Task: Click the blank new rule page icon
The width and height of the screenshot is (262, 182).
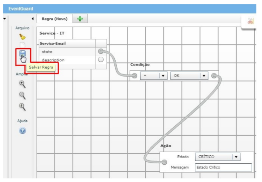Action: coord(22,46)
